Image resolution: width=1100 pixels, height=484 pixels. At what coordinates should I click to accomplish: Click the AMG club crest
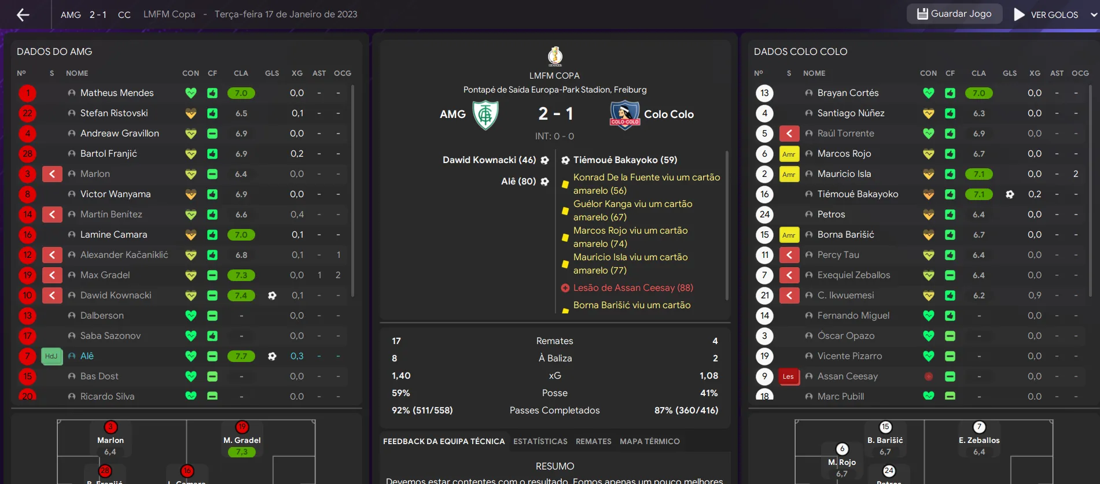(485, 114)
